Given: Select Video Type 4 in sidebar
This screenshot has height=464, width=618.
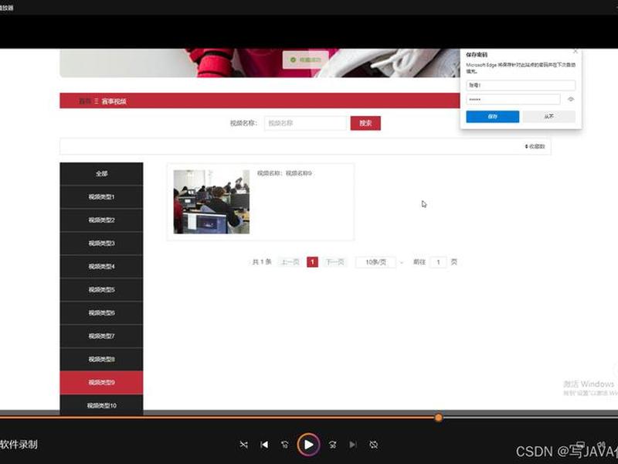Looking at the screenshot, I should point(101,267).
